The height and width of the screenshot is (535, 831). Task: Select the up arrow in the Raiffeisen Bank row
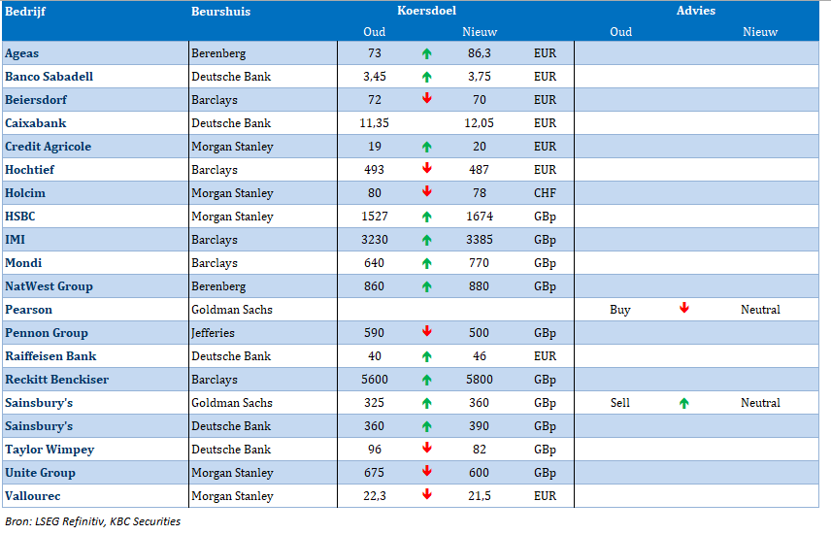tap(426, 357)
